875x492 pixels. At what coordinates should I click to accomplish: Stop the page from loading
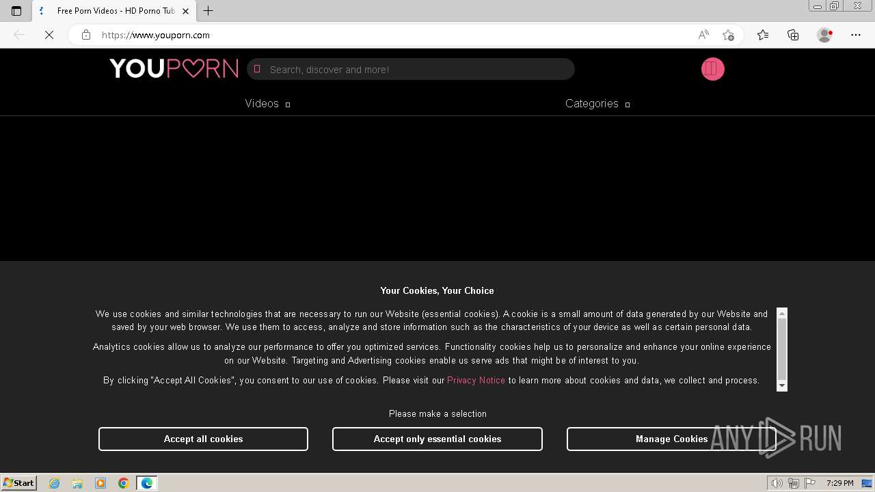(49, 35)
